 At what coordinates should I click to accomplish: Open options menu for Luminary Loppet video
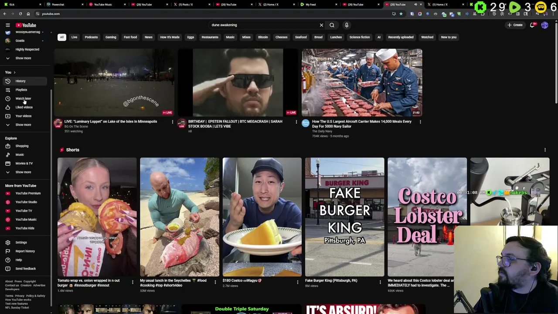pos(172,122)
